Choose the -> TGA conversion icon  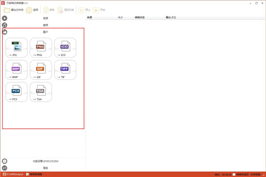click(x=41, y=92)
